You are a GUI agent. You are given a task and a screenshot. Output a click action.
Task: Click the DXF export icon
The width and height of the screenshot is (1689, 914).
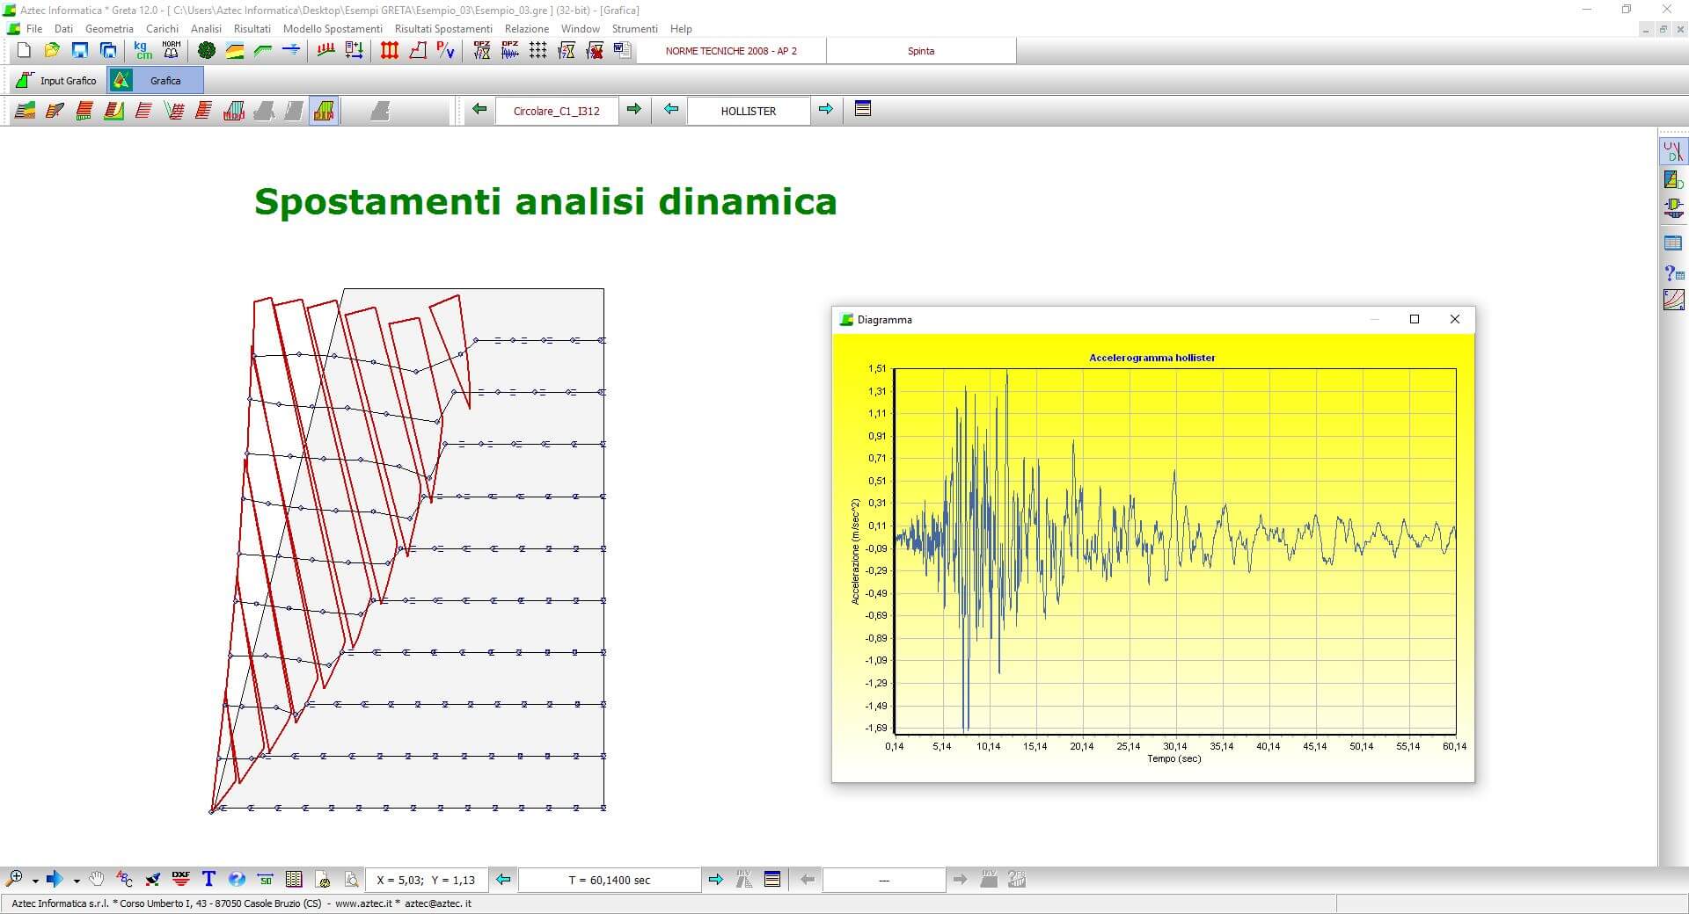pyautogui.click(x=180, y=879)
